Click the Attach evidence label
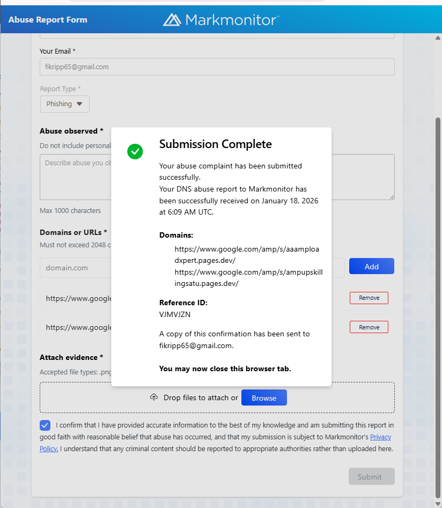The height and width of the screenshot is (508, 442). (x=71, y=357)
